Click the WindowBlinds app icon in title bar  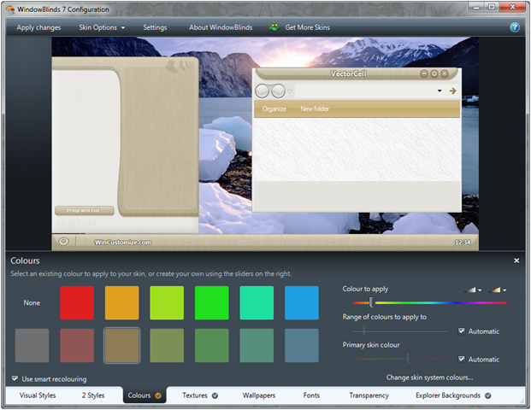click(9, 8)
